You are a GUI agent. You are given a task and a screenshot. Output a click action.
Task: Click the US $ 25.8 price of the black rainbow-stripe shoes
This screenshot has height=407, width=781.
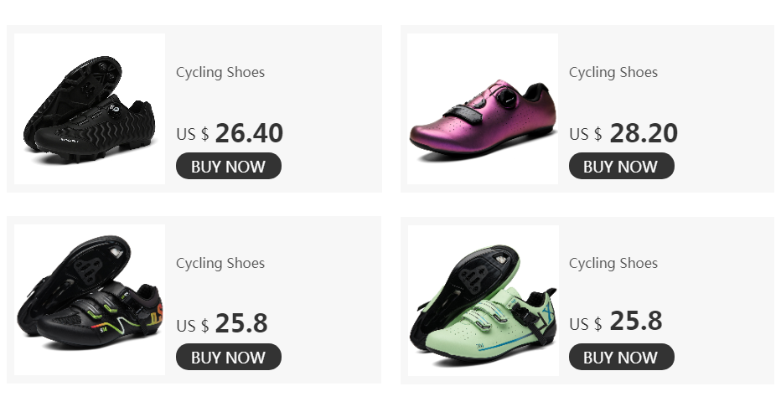click(222, 324)
